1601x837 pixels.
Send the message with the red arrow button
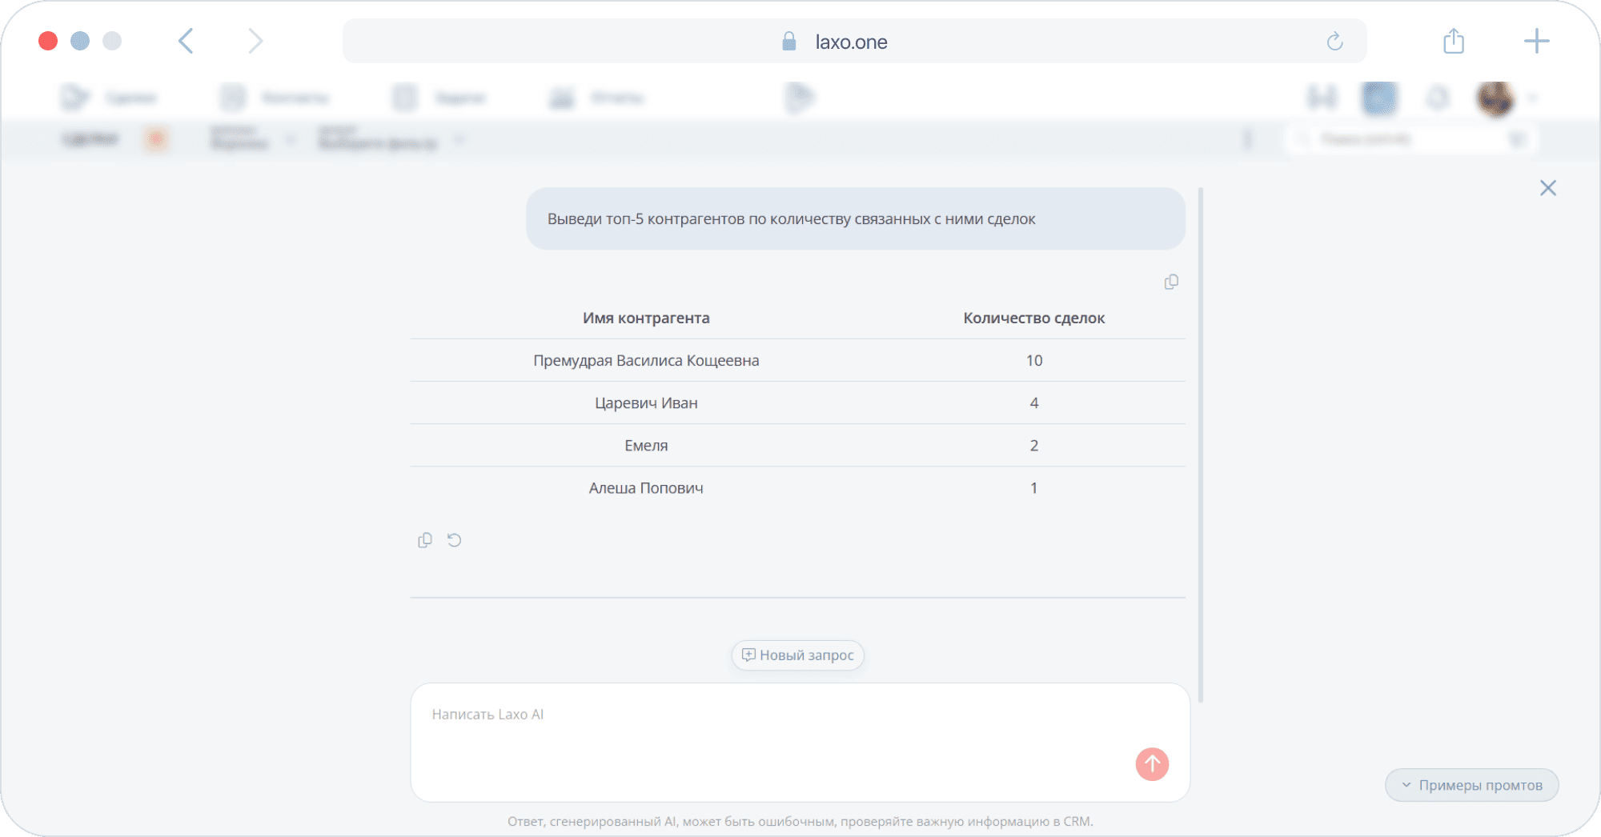pyautogui.click(x=1152, y=764)
